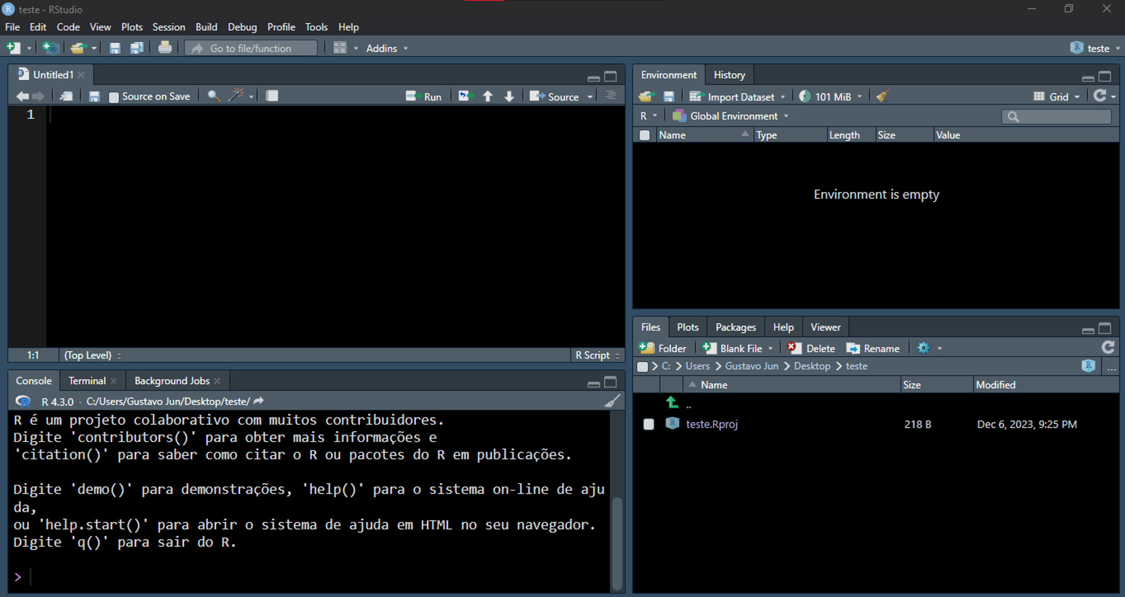Click Delete in Files pane
The width and height of the screenshot is (1125, 597).
click(x=811, y=348)
